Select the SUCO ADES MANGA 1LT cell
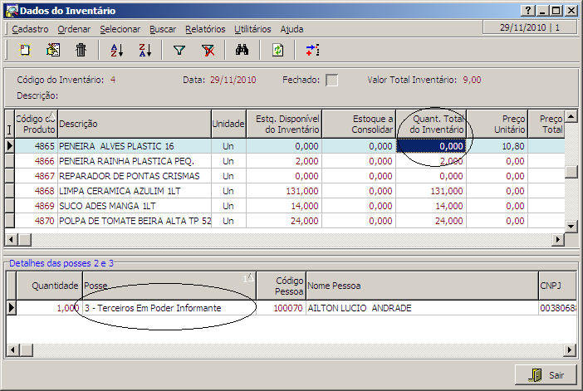583x391 pixels. coord(135,206)
